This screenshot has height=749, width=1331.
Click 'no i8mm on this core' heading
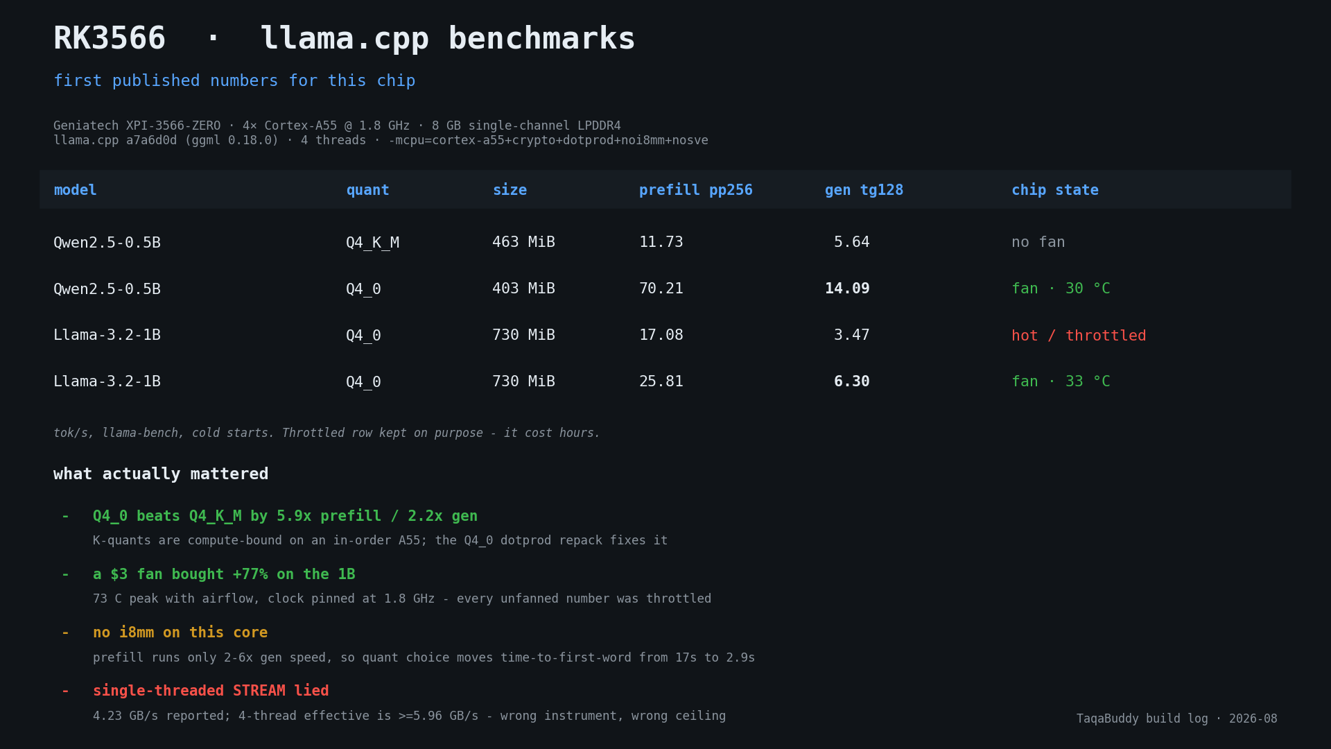[180, 632]
